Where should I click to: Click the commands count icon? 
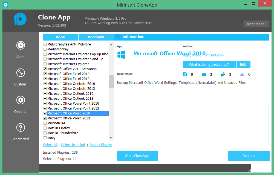pyautogui.click(x=242, y=74)
